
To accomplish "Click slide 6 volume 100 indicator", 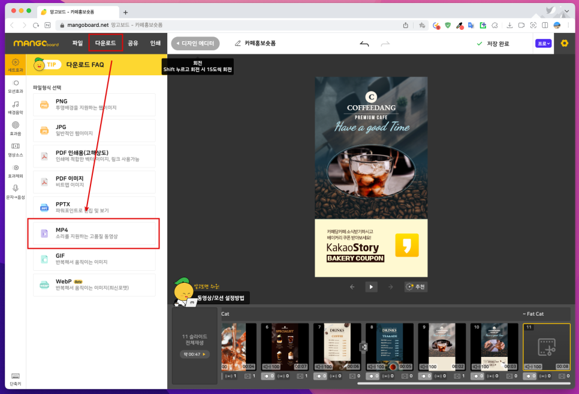I will (x=271, y=366).
